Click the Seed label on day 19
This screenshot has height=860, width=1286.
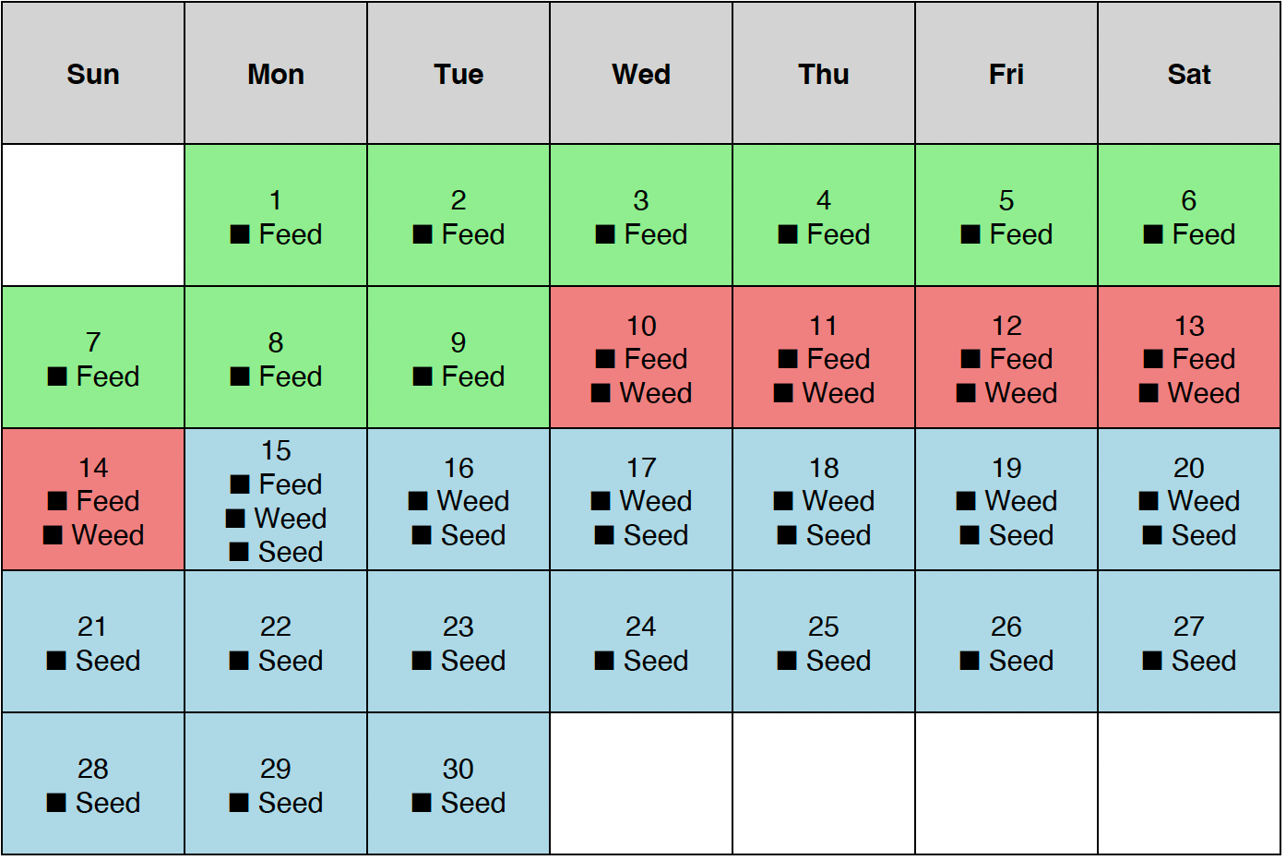point(1020,535)
